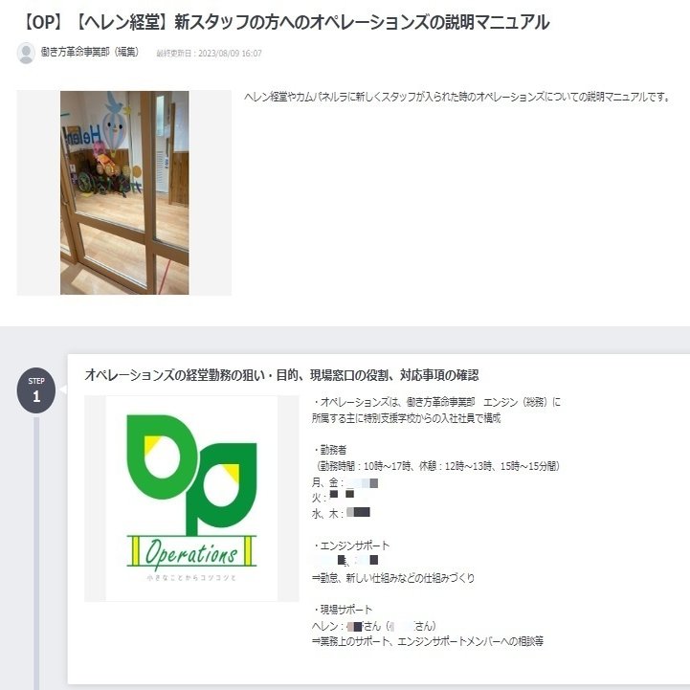Click the Operations script banner in the logo
The width and height of the screenshot is (690, 690).
(x=191, y=552)
